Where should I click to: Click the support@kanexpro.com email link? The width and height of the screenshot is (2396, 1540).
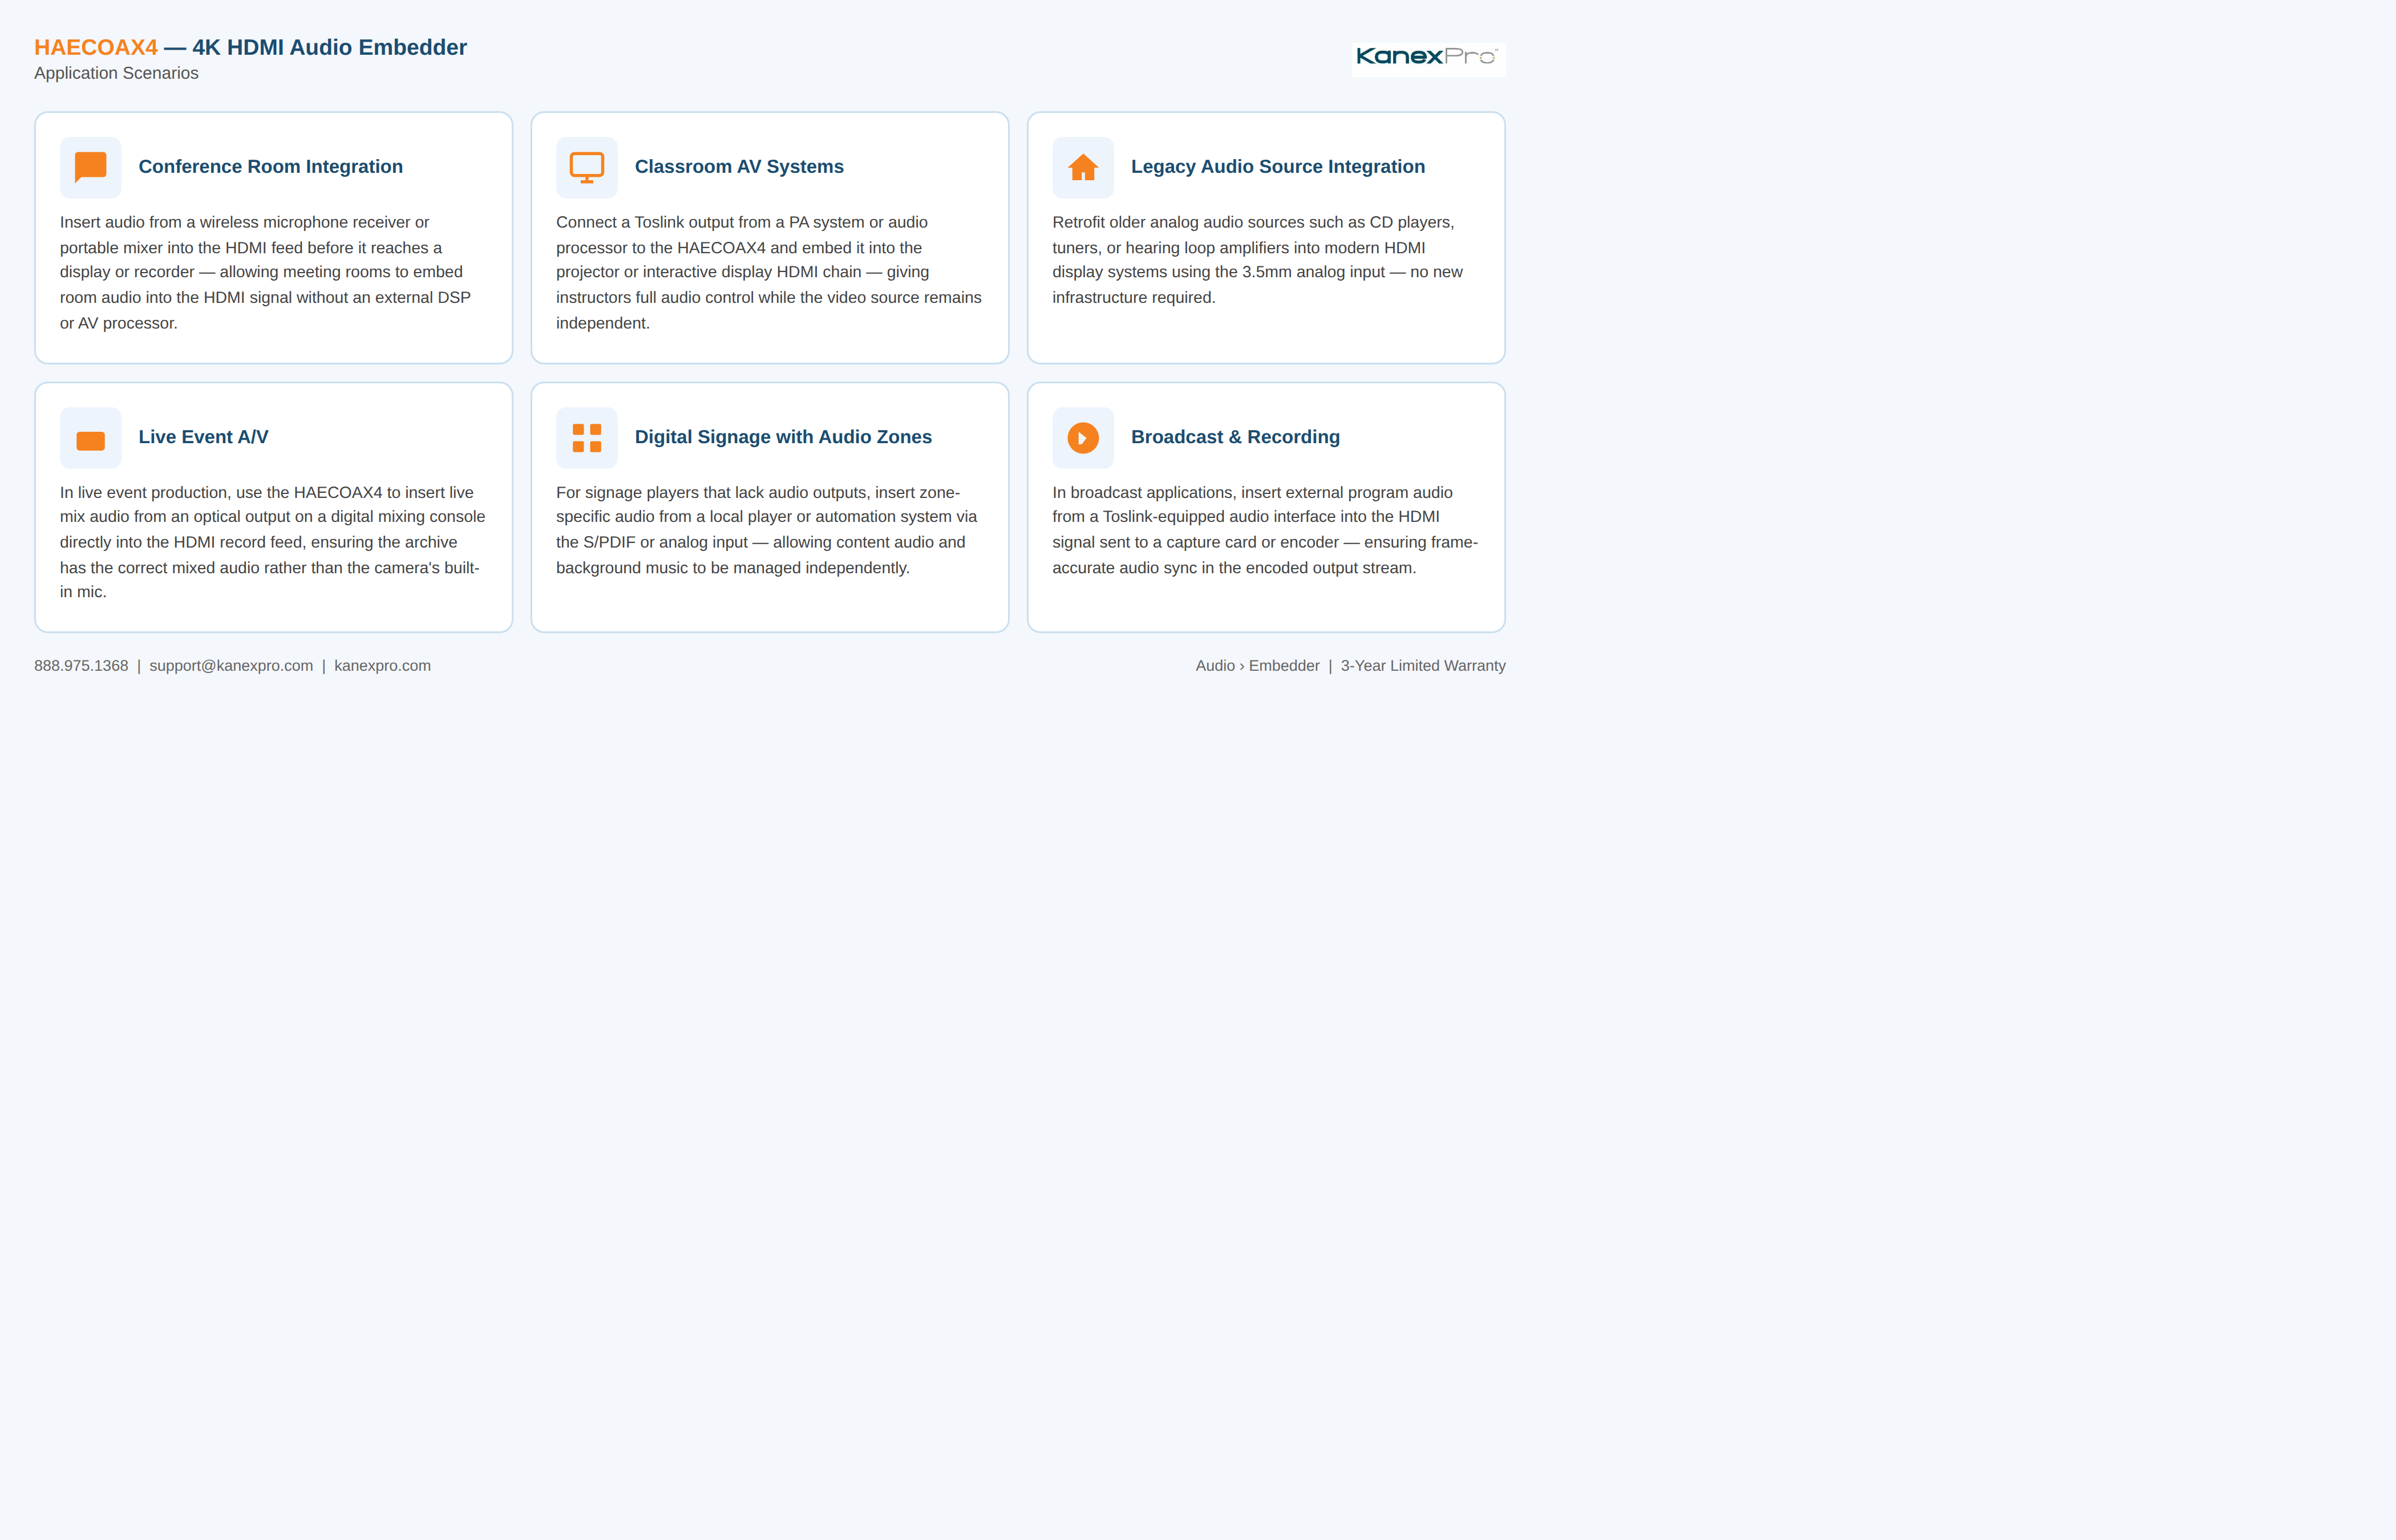231,666
